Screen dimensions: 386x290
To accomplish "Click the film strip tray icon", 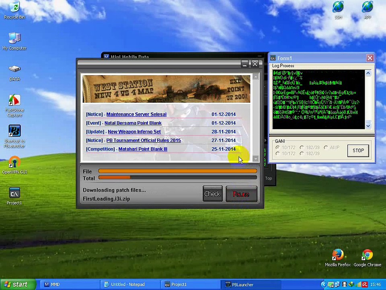I will point(345,285).
